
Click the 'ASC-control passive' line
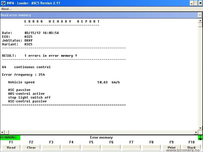click(x=27, y=101)
